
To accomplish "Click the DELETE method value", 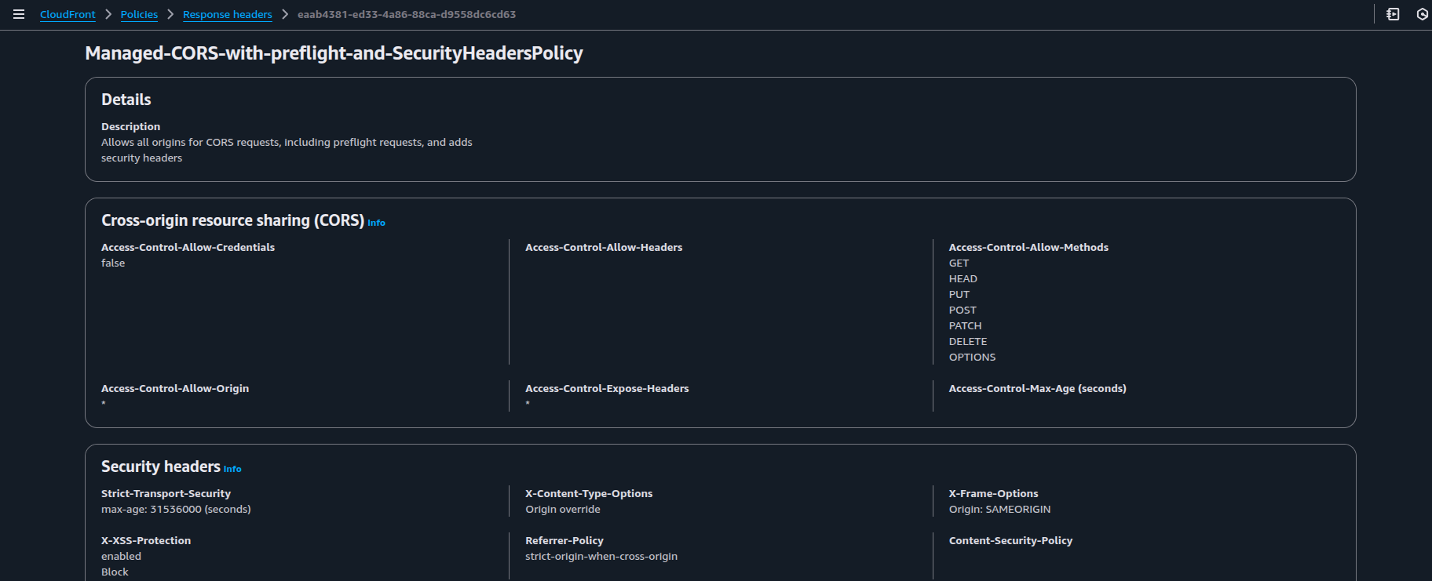I will point(968,341).
